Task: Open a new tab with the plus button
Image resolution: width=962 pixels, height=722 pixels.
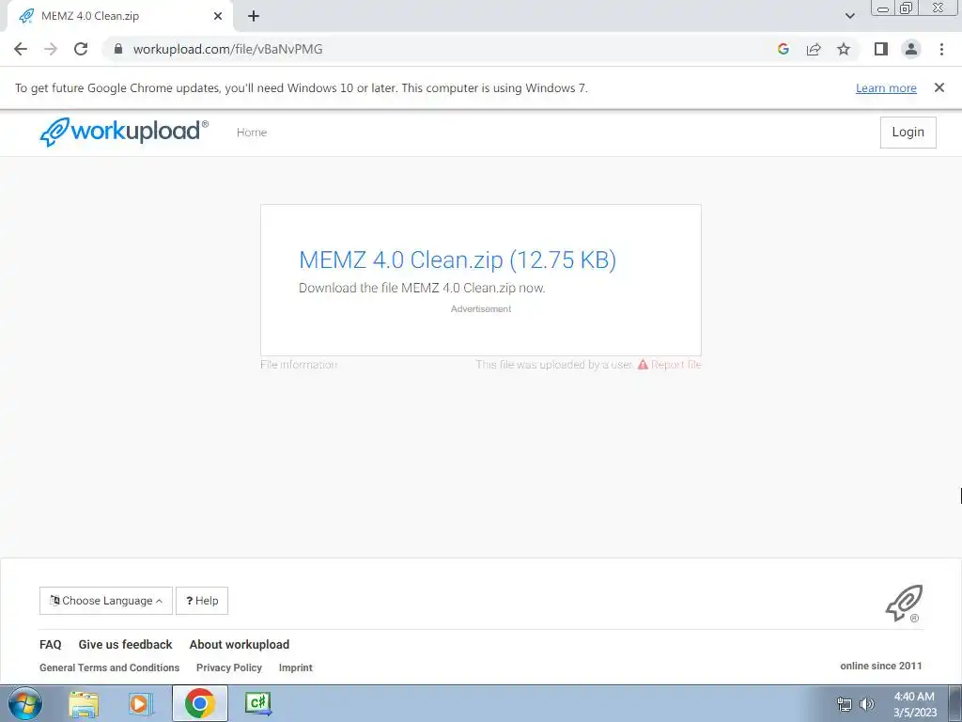Action: pos(254,16)
